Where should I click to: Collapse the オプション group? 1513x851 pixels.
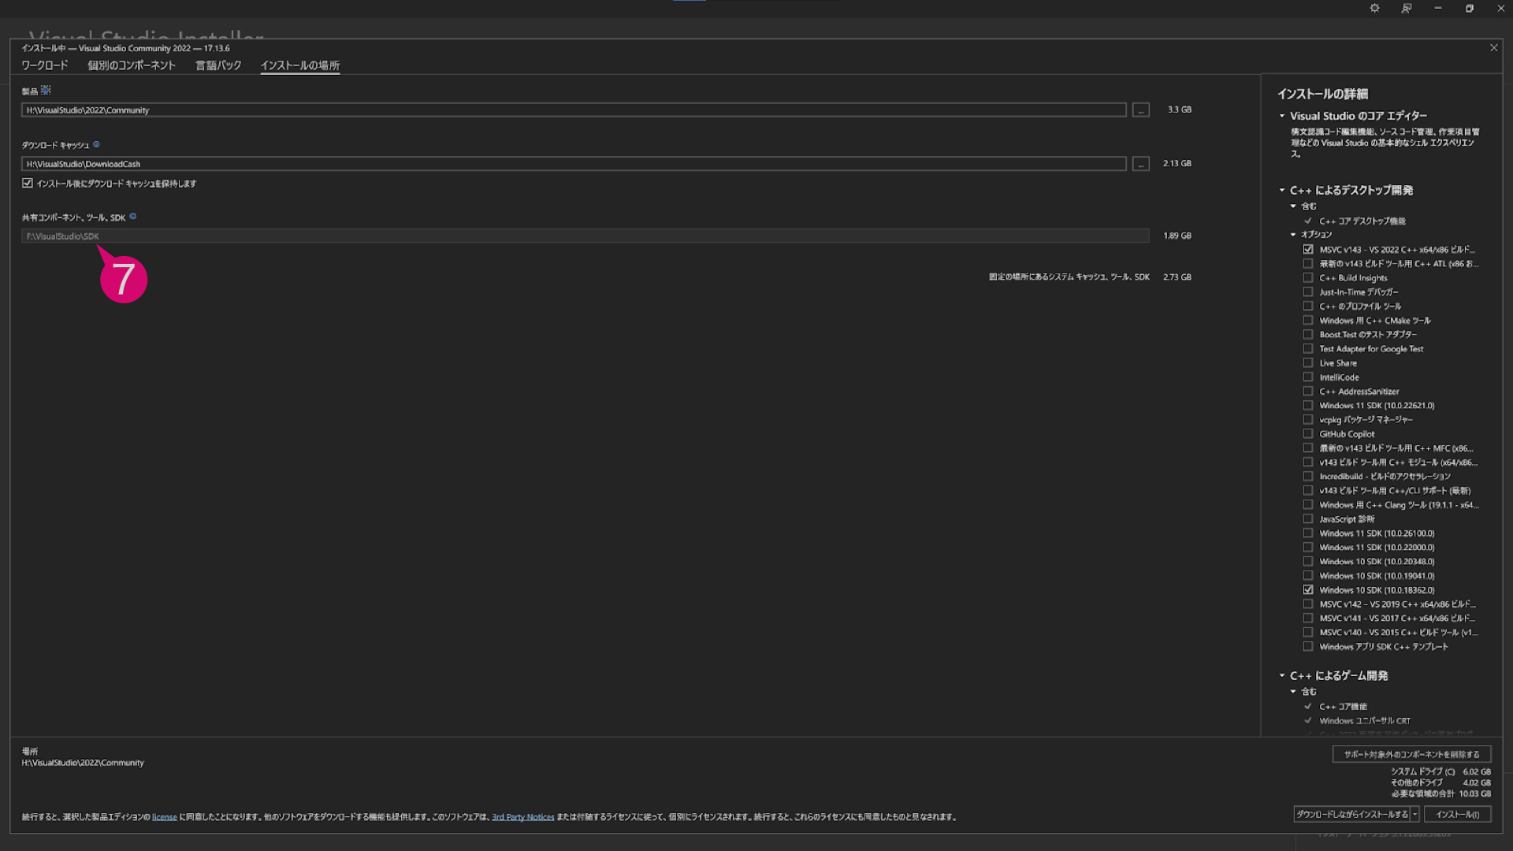(x=1293, y=234)
